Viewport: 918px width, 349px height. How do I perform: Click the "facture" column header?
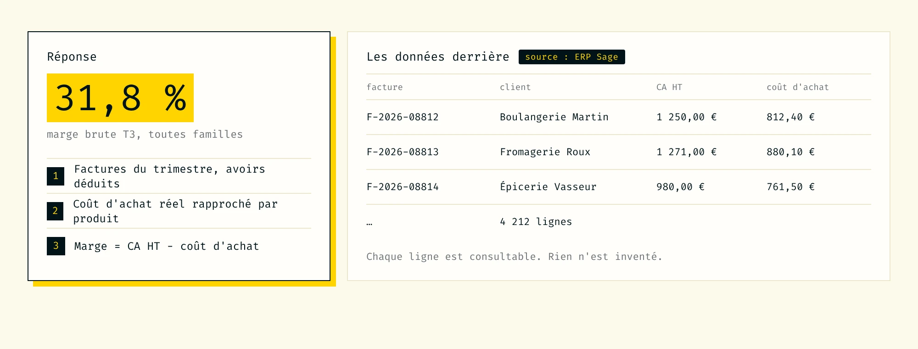pos(385,87)
